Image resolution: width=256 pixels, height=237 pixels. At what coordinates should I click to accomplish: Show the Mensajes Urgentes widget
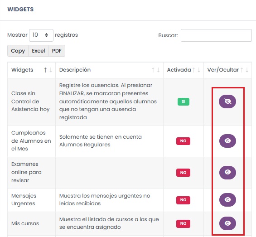click(227, 200)
